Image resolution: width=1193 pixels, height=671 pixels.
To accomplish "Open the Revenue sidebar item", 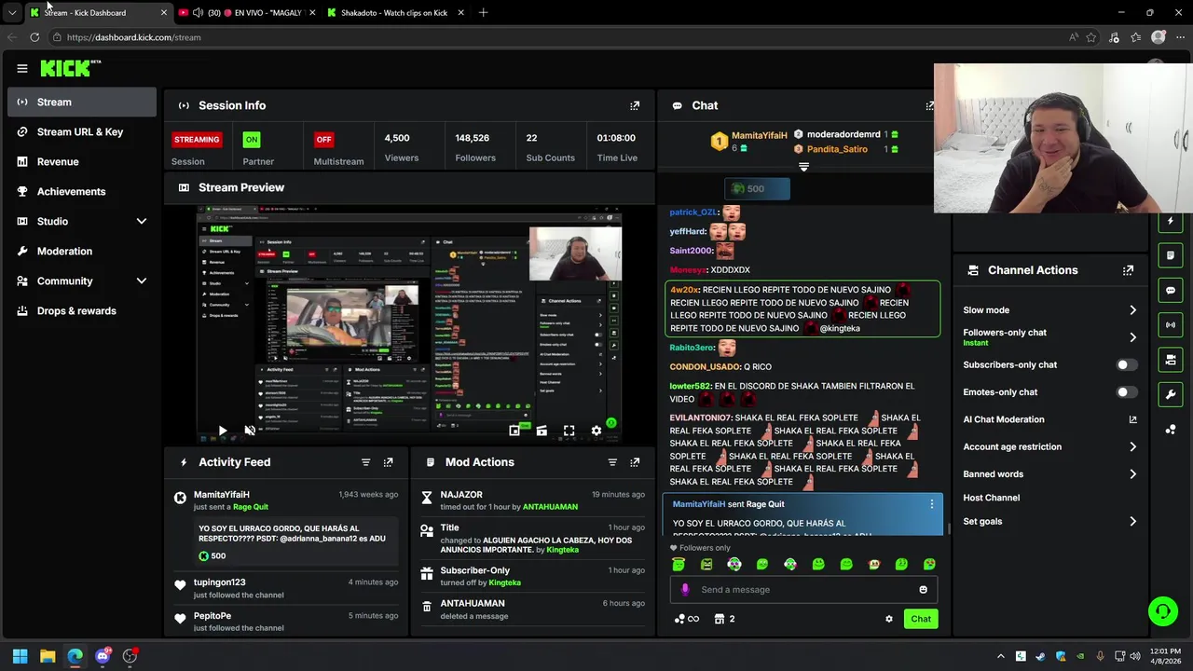I will click(x=82, y=161).
